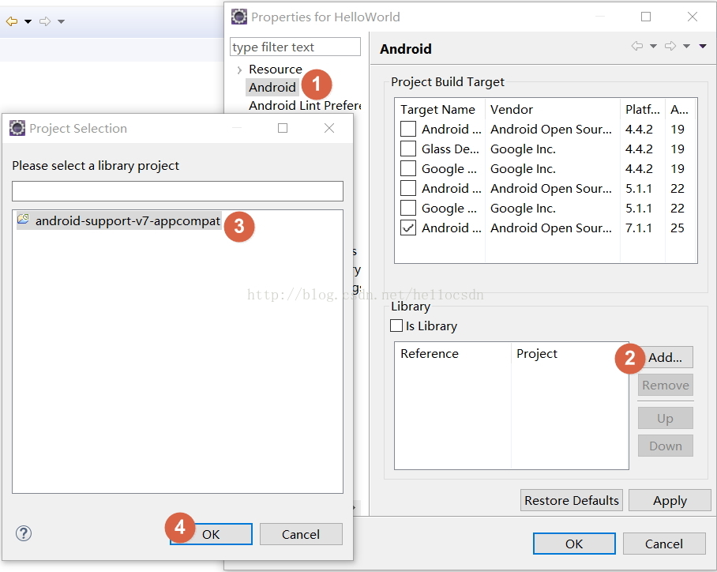717x572 pixels.
Task: Check Google APIs 4.4.2 target checkbox
Action: click(x=408, y=168)
